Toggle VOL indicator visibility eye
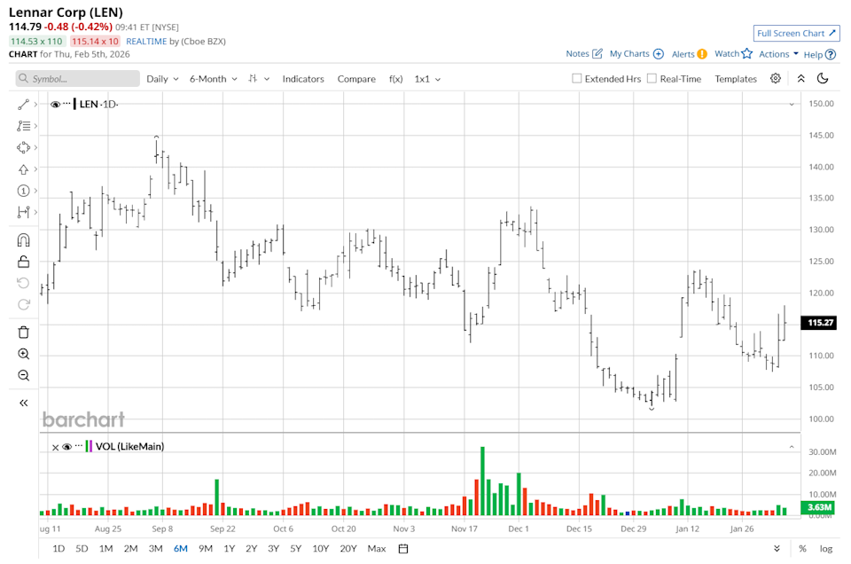This screenshot has width=851, height=564. pos(66,447)
